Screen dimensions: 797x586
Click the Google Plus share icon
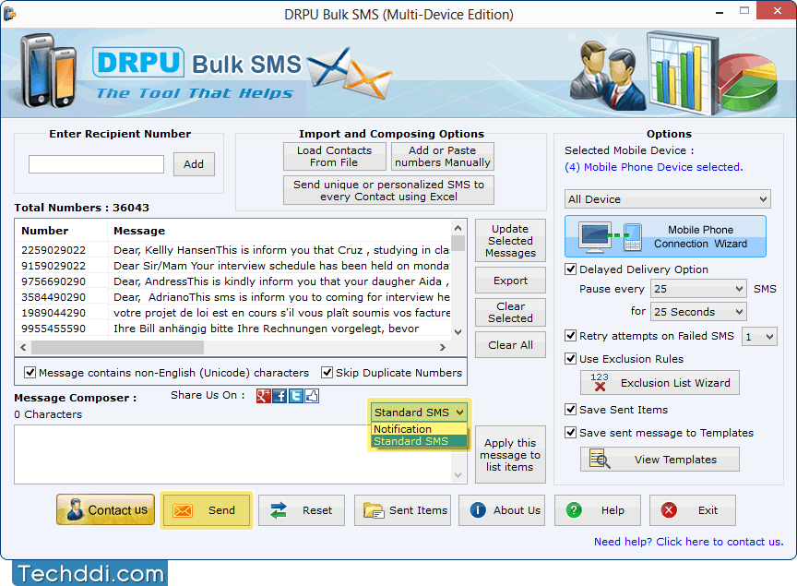click(x=263, y=396)
